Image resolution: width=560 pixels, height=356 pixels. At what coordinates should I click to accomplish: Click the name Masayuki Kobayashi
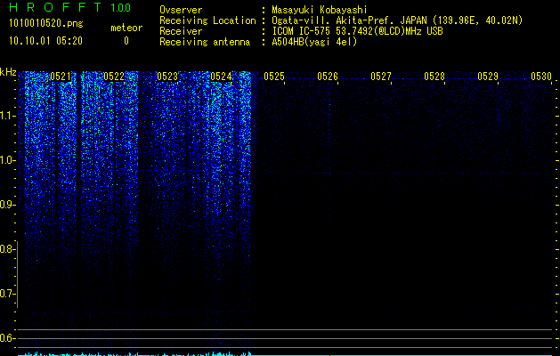point(320,10)
